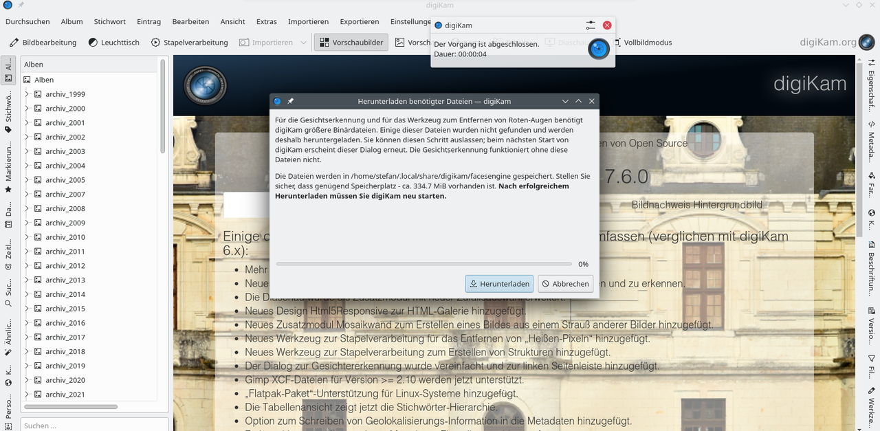The height and width of the screenshot is (431, 880).
Task: Open the Filter right sidebar tab
Action: pos(871,368)
